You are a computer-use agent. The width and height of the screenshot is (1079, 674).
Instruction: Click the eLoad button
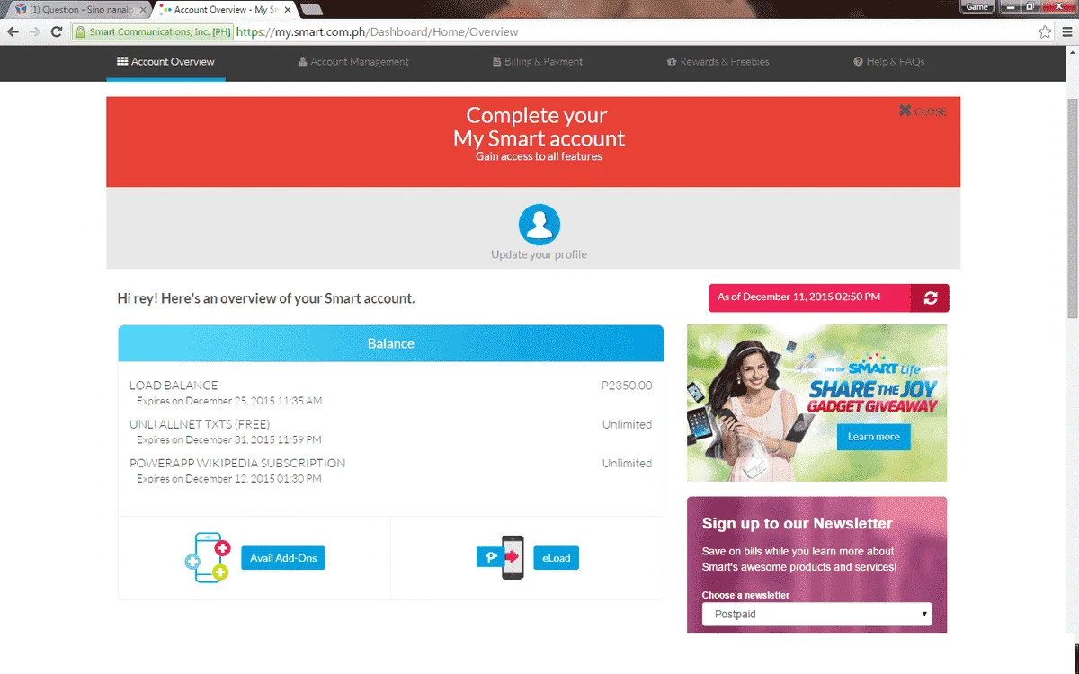click(556, 558)
